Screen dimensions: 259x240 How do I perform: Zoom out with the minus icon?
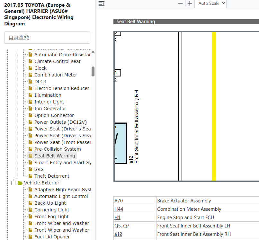coord(180,3)
